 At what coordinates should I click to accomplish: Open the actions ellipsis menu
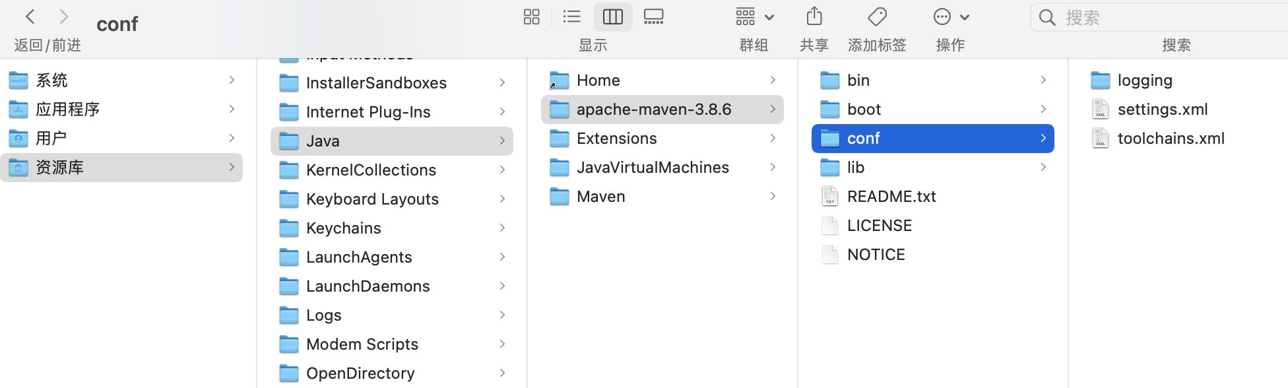coord(950,17)
